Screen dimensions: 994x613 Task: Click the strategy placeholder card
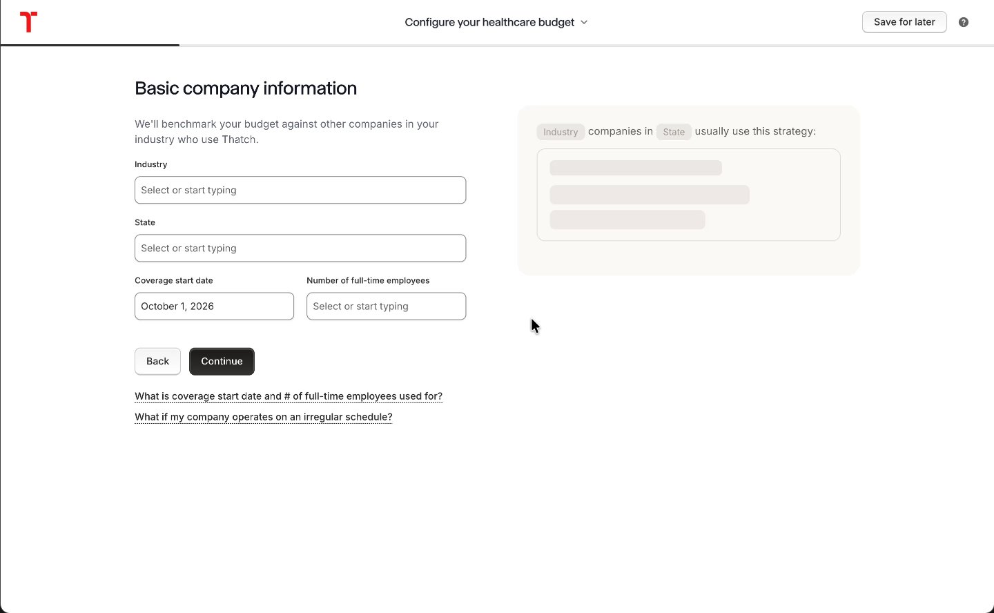688,195
